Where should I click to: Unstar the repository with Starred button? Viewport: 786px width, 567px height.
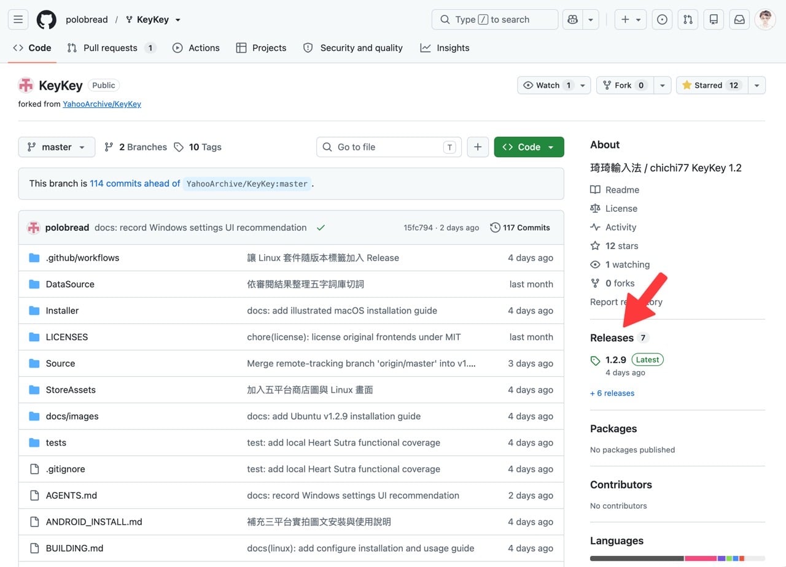click(x=711, y=85)
